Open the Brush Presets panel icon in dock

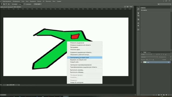pos(138,16)
